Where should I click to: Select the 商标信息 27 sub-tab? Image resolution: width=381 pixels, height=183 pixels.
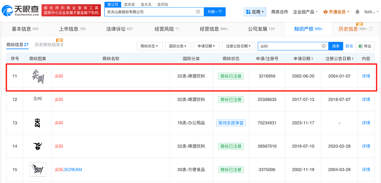pyautogui.click(x=17, y=45)
